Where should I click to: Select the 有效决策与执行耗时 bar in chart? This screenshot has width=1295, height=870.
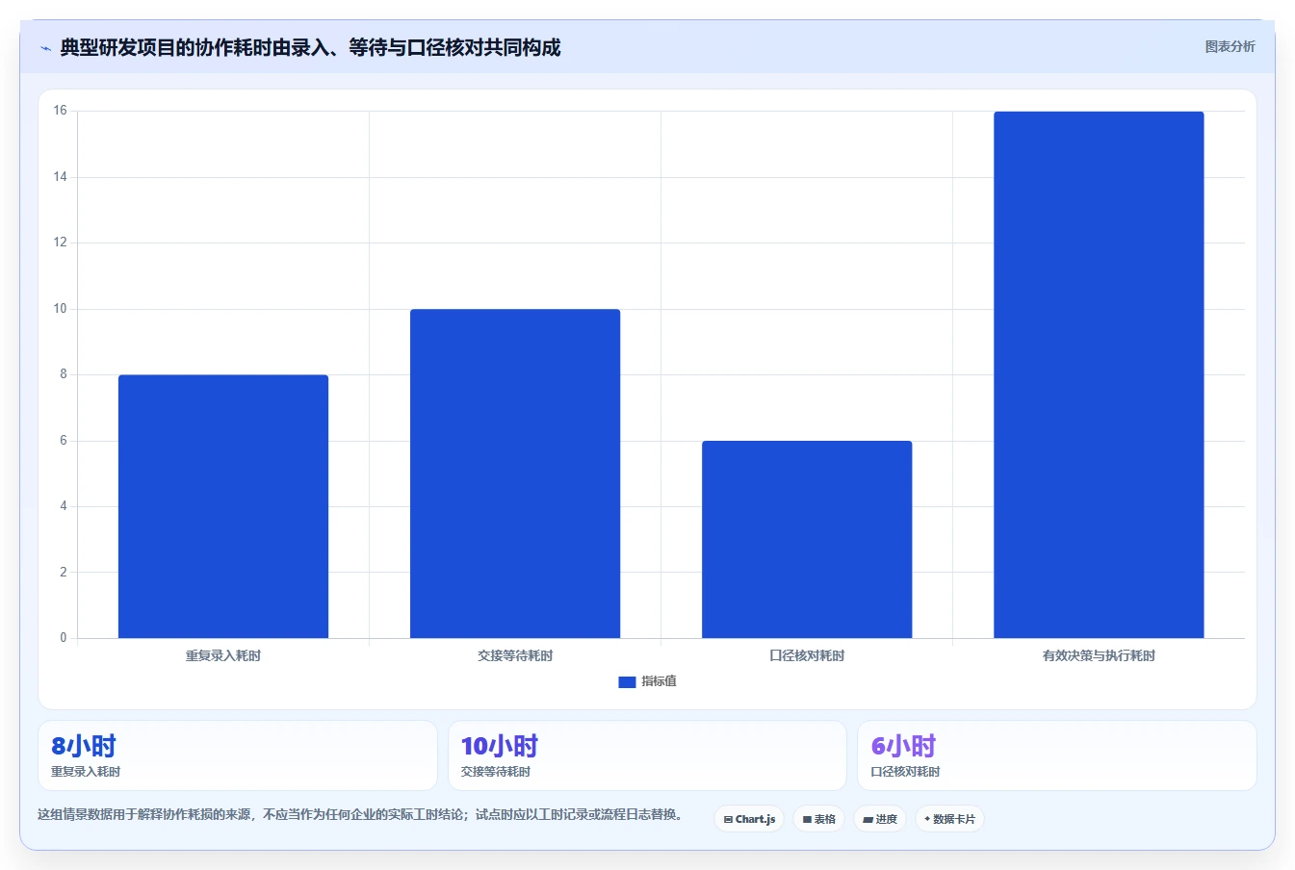click(x=1099, y=374)
